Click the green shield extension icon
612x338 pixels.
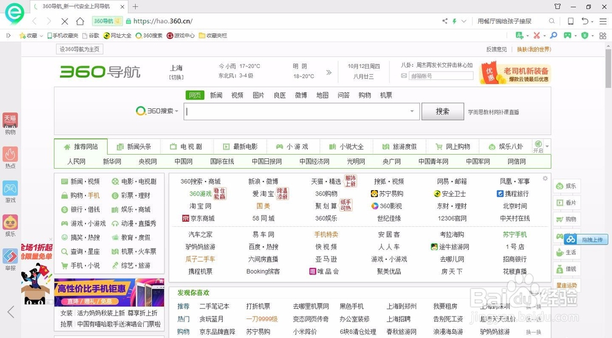click(x=584, y=35)
